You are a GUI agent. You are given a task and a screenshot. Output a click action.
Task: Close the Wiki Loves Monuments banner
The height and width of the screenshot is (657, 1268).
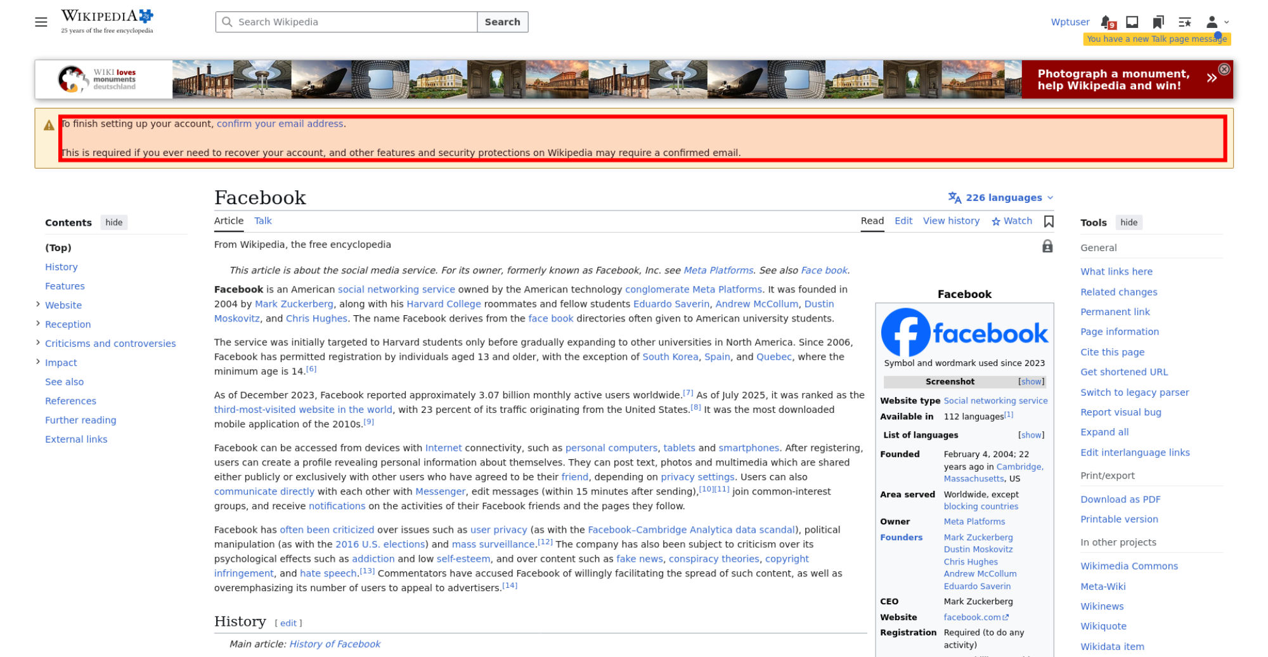(1224, 69)
